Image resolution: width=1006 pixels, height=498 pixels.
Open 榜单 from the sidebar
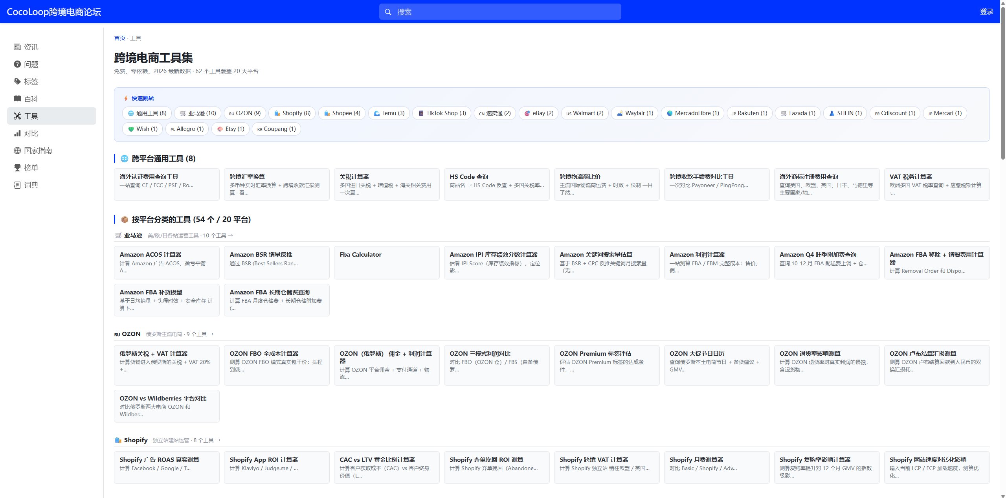coord(51,168)
